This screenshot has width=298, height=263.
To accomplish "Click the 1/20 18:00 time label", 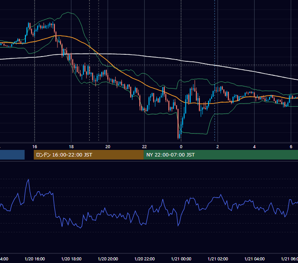I will [71, 259].
